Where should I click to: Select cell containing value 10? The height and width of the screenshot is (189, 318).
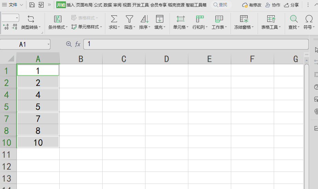38,142
